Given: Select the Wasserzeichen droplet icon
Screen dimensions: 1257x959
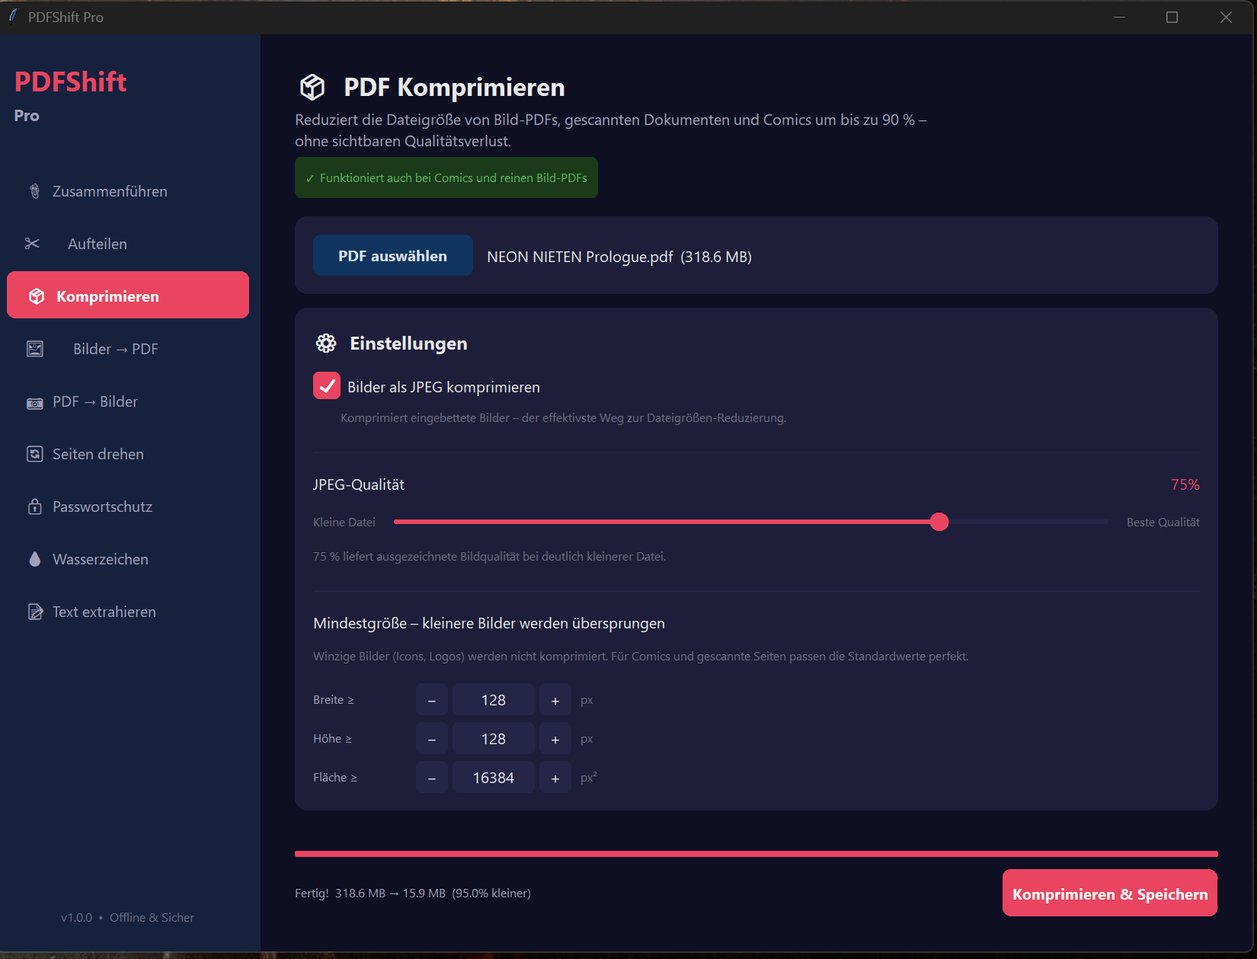Looking at the screenshot, I should click(35, 558).
